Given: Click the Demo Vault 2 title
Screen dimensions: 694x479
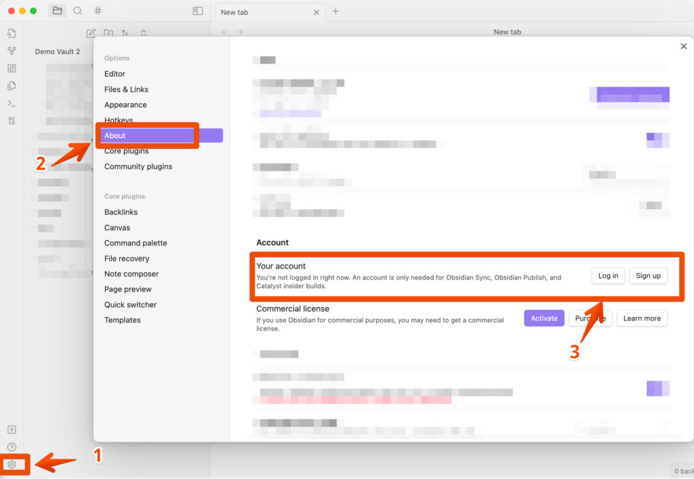Looking at the screenshot, I should (58, 51).
